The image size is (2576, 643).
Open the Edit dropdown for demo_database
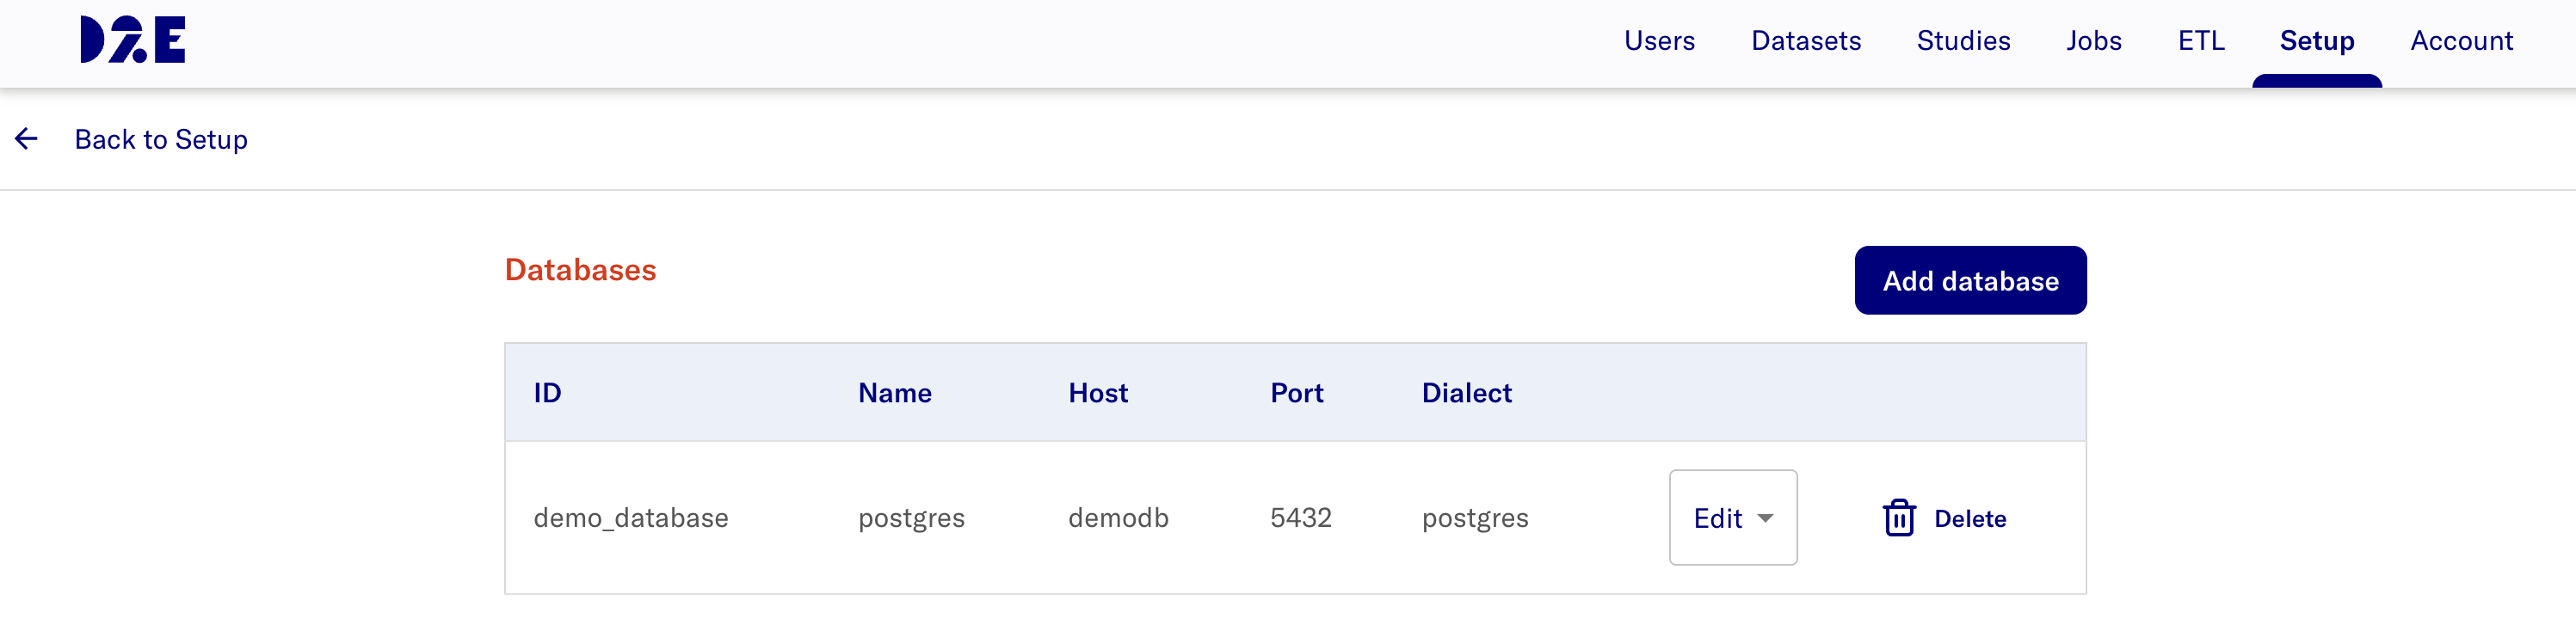[1732, 517]
